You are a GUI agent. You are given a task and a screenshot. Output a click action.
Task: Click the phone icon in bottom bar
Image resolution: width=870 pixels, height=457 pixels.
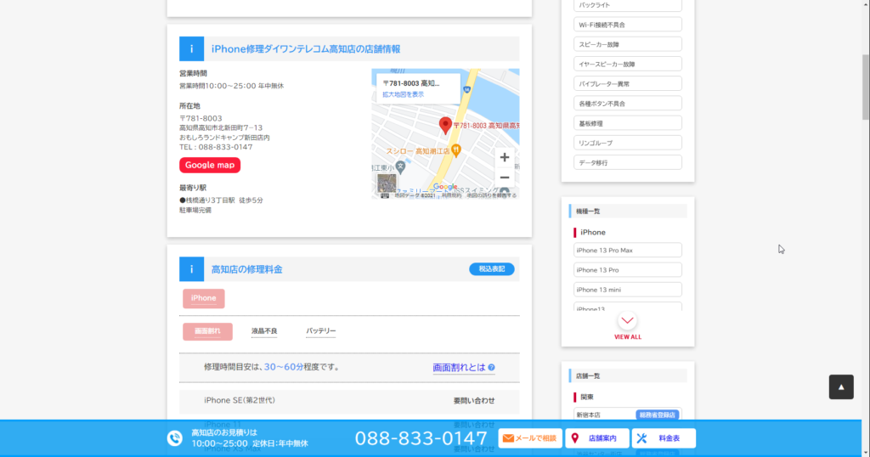(x=175, y=438)
